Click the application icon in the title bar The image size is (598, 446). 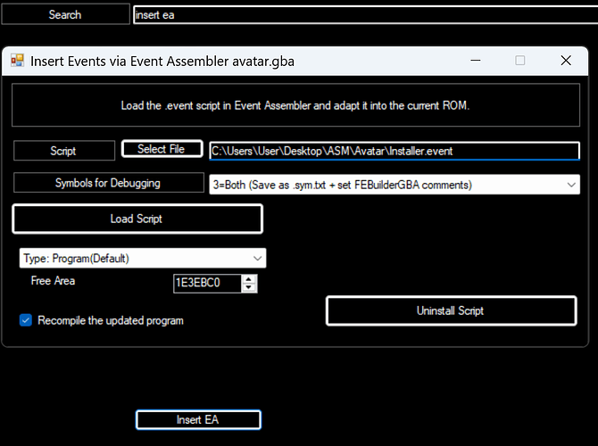point(17,61)
